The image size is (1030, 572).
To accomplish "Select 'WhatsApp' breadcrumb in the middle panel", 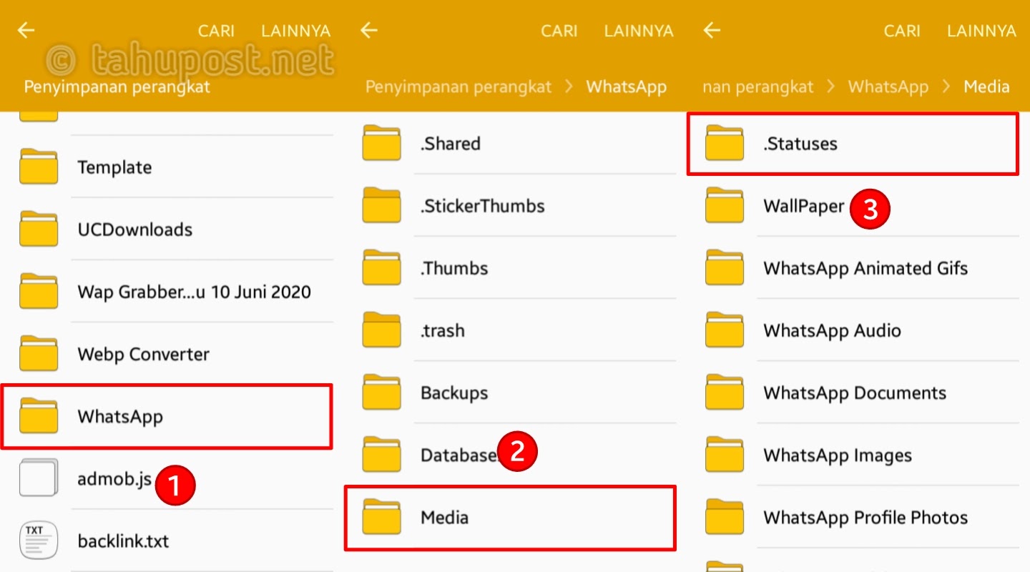I will [x=627, y=87].
